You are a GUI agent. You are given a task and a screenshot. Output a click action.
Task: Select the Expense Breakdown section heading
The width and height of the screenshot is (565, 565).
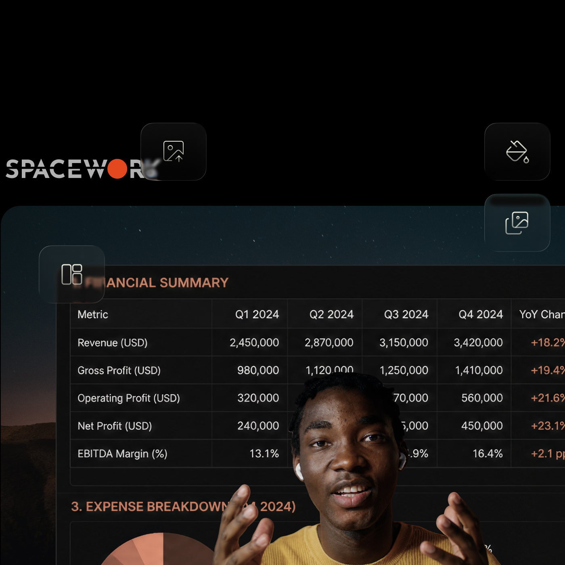(x=183, y=507)
